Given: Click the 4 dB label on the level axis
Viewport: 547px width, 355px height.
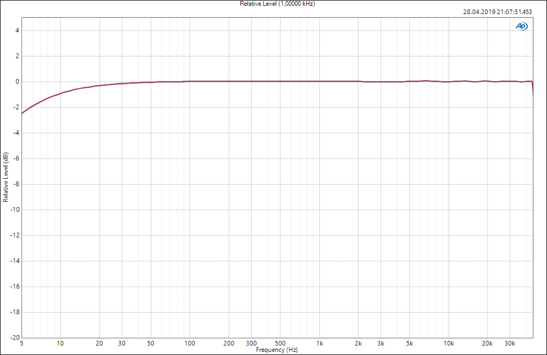Looking at the screenshot, I should click(17, 30).
